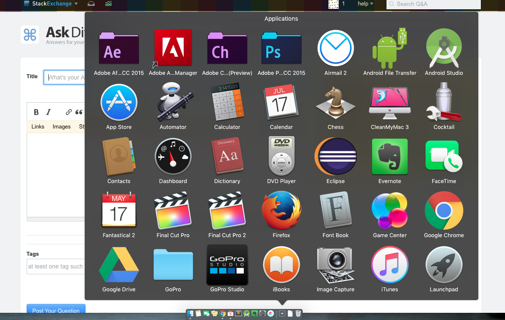This screenshot has width=505, height=320.
Task: Empty-check the Trash in the Dock
Action: point(298,313)
